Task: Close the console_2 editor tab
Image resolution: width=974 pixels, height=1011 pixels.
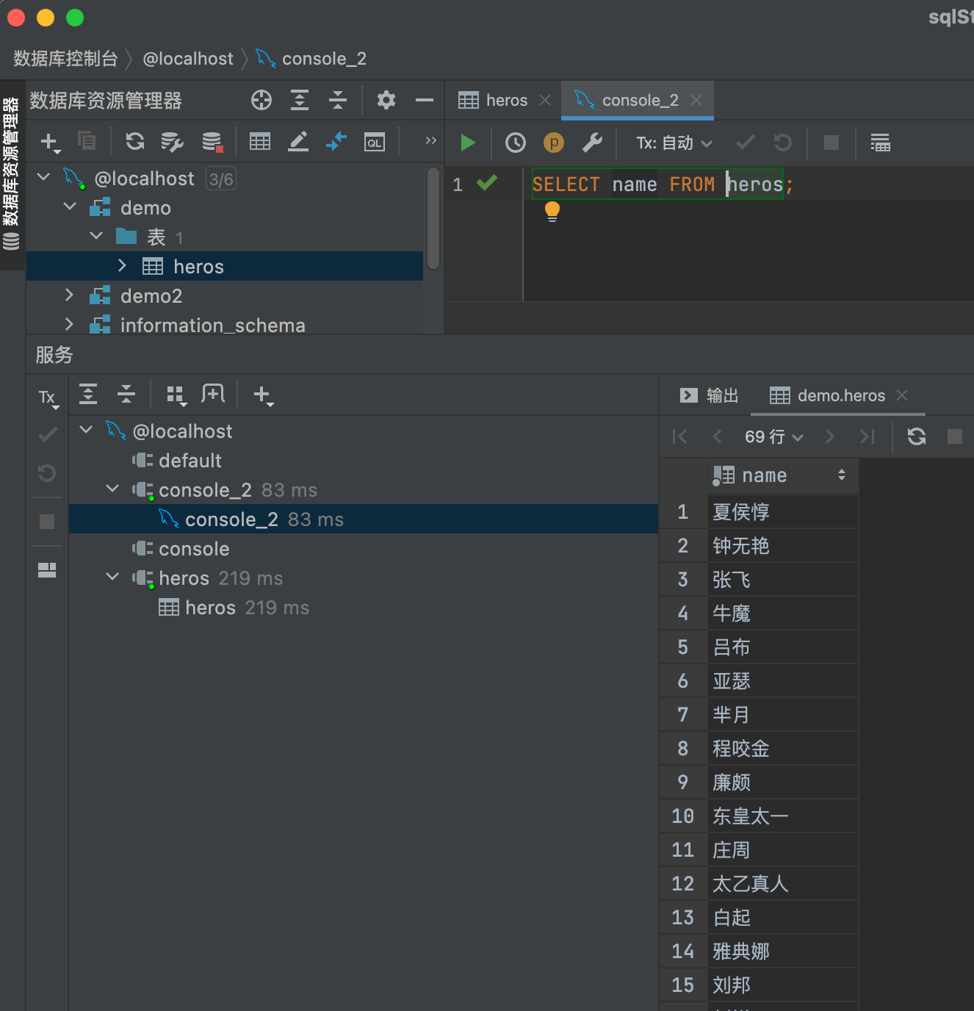Action: [696, 100]
